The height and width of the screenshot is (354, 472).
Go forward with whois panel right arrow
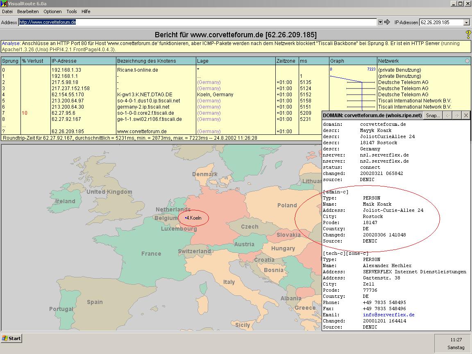pyautogui.click(x=457, y=116)
